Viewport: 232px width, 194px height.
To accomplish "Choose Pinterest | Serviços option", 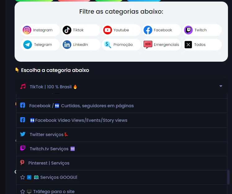I will click(x=122, y=163).
